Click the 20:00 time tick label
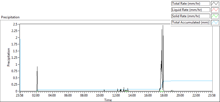This screenshot has width=220, height=102. (180, 96)
